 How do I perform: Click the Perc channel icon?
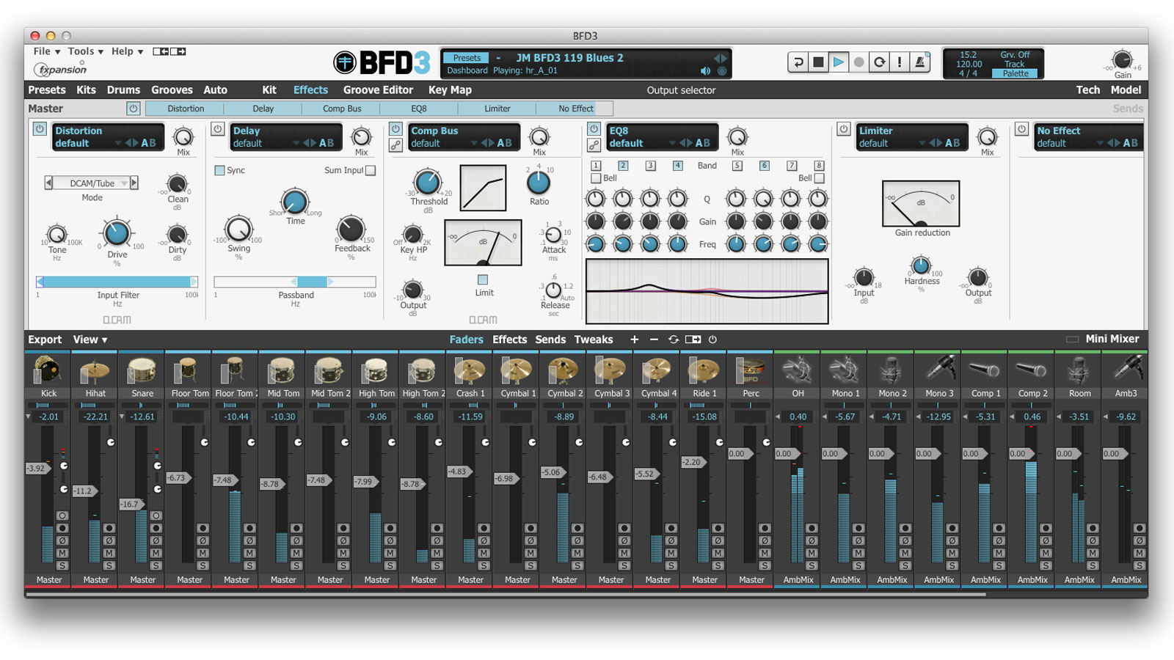click(751, 371)
